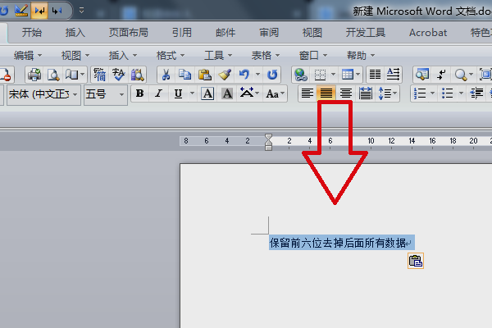
Task: Apply Bullets list icon
Action: pyautogui.click(x=447, y=93)
